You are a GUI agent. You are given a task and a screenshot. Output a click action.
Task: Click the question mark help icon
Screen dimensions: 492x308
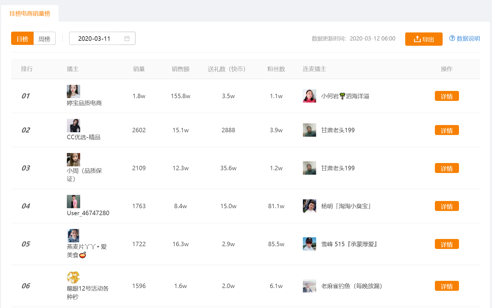click(452, 38)
